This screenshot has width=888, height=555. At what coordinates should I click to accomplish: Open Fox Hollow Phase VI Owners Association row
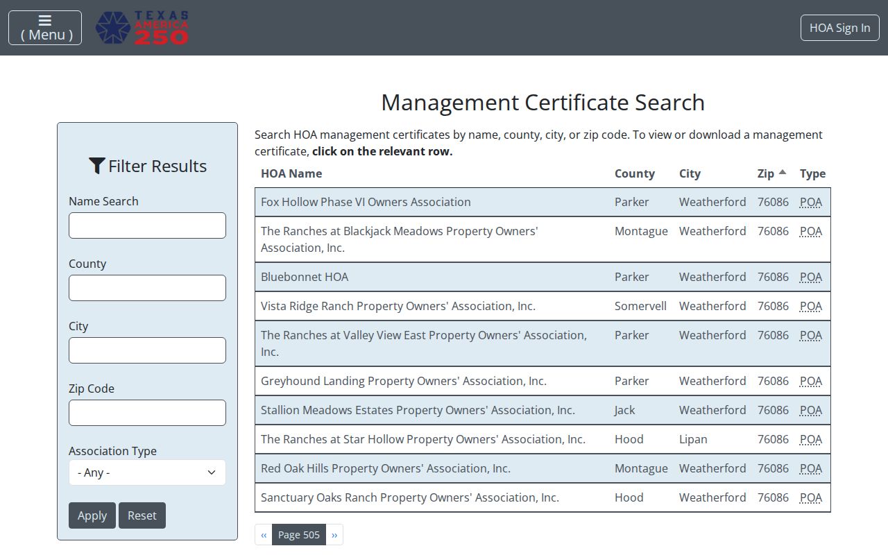tap(543, 202)
